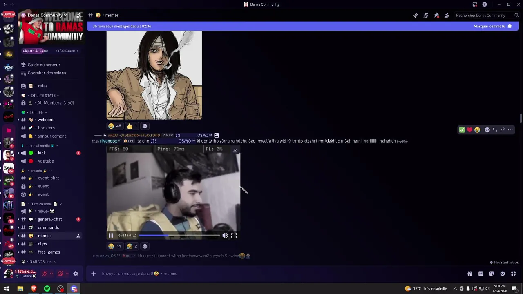Image resolution: width=523 pixels, height=294 pixels.
Task: Open the GIF picker
Action: (x=481, y=274)
